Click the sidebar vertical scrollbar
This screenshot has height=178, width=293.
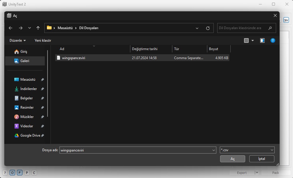(x=48, y=84)
